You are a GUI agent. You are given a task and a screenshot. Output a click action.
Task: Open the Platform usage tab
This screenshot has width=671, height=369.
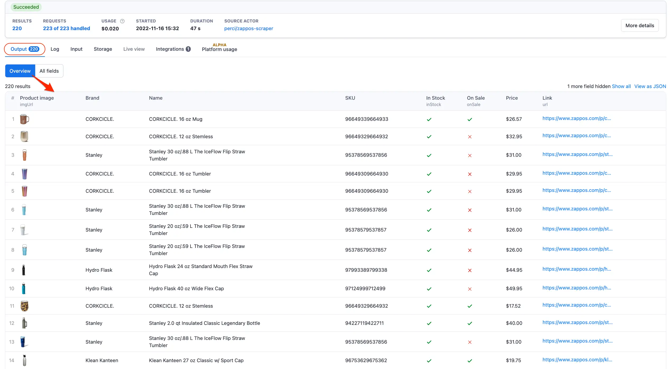coord(219,49)
